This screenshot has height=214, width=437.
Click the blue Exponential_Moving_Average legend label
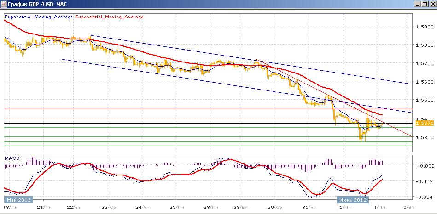tap(38, 17)
